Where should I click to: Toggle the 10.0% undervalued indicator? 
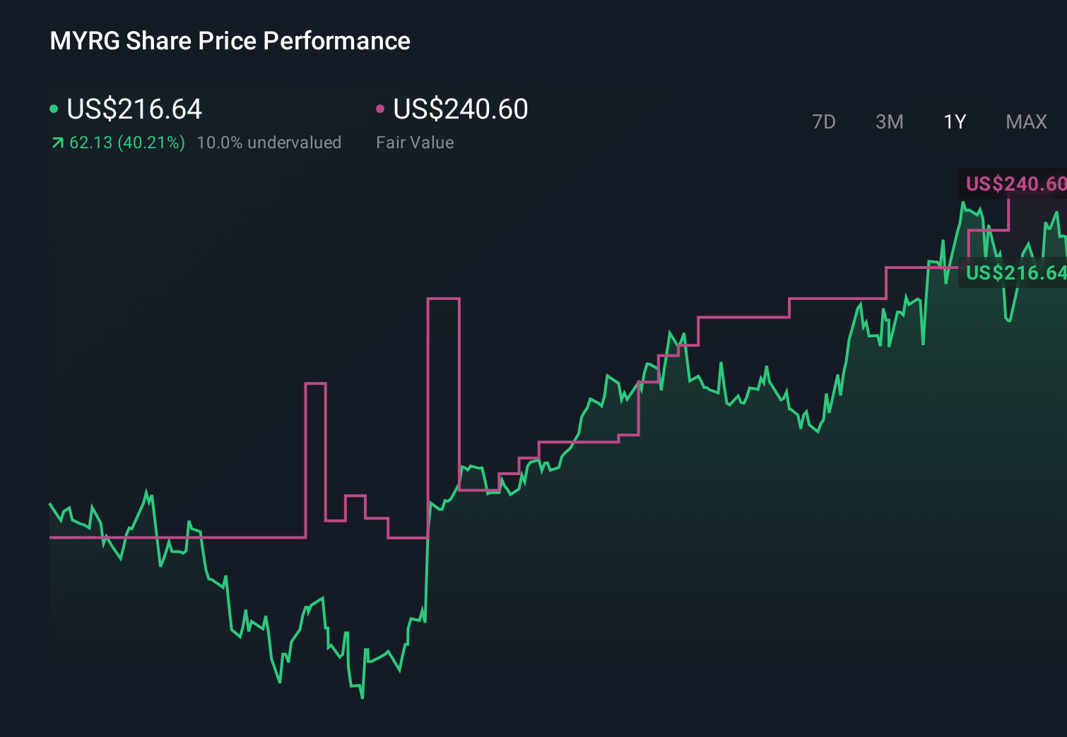pos(270,142)
